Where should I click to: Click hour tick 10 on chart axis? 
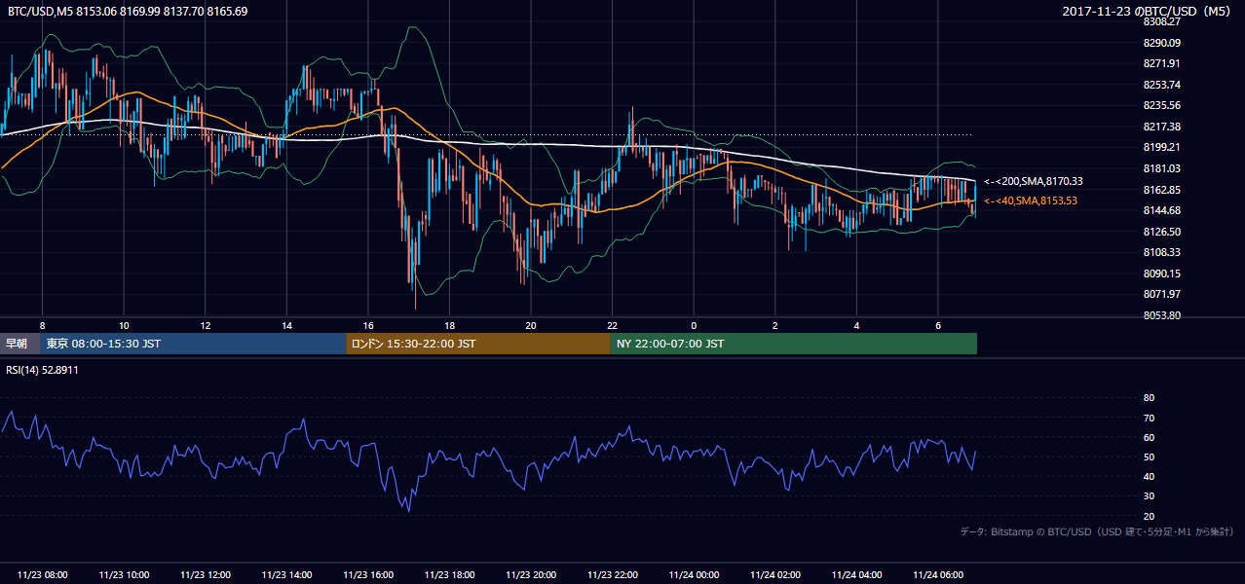[124, 325]
